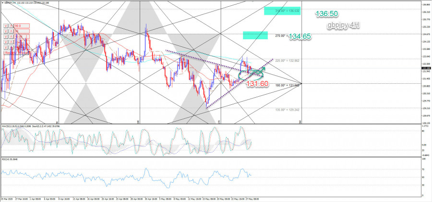The image size is (432, 202).
Task: Click the RSI(14) indicator title
Action: click(10, 157)
